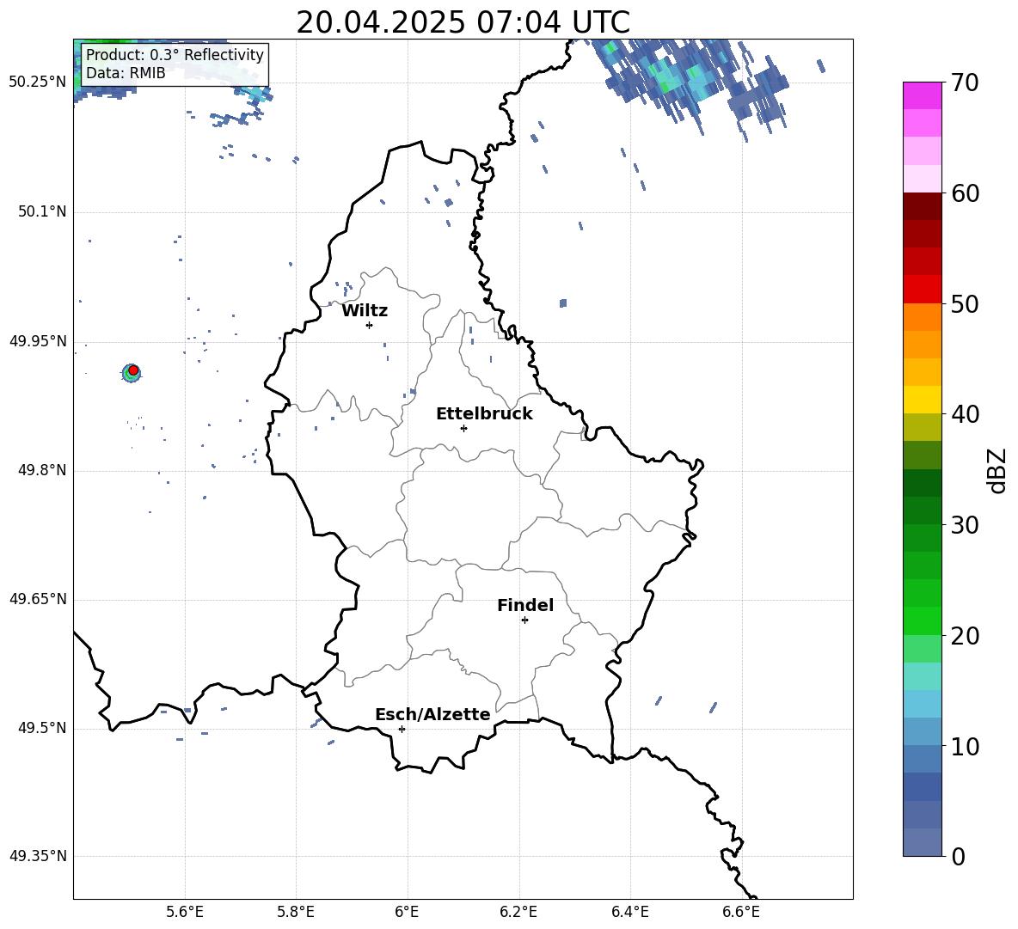Click the 70 tick on the colorbar
Screen dimensions: 1018x929
click(x=965, y=83)
